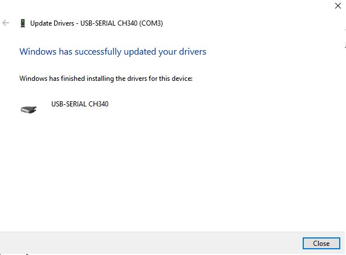
Task: Click the back arrow in the wizard header
Action: 6,23
